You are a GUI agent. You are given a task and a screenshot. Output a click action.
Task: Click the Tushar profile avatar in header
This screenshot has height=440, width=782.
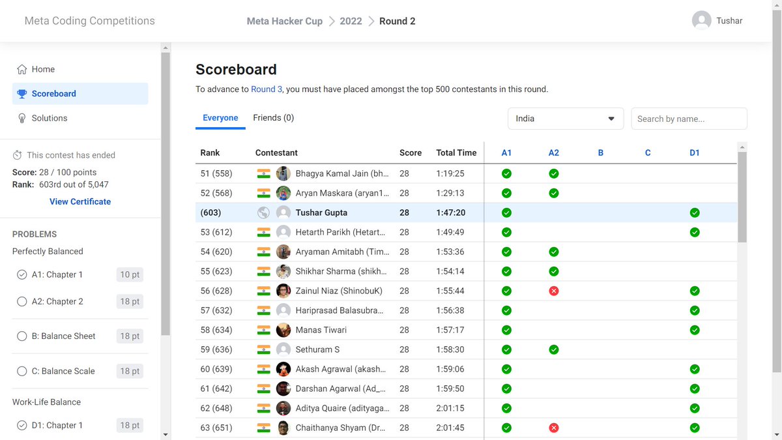[701, 21]
